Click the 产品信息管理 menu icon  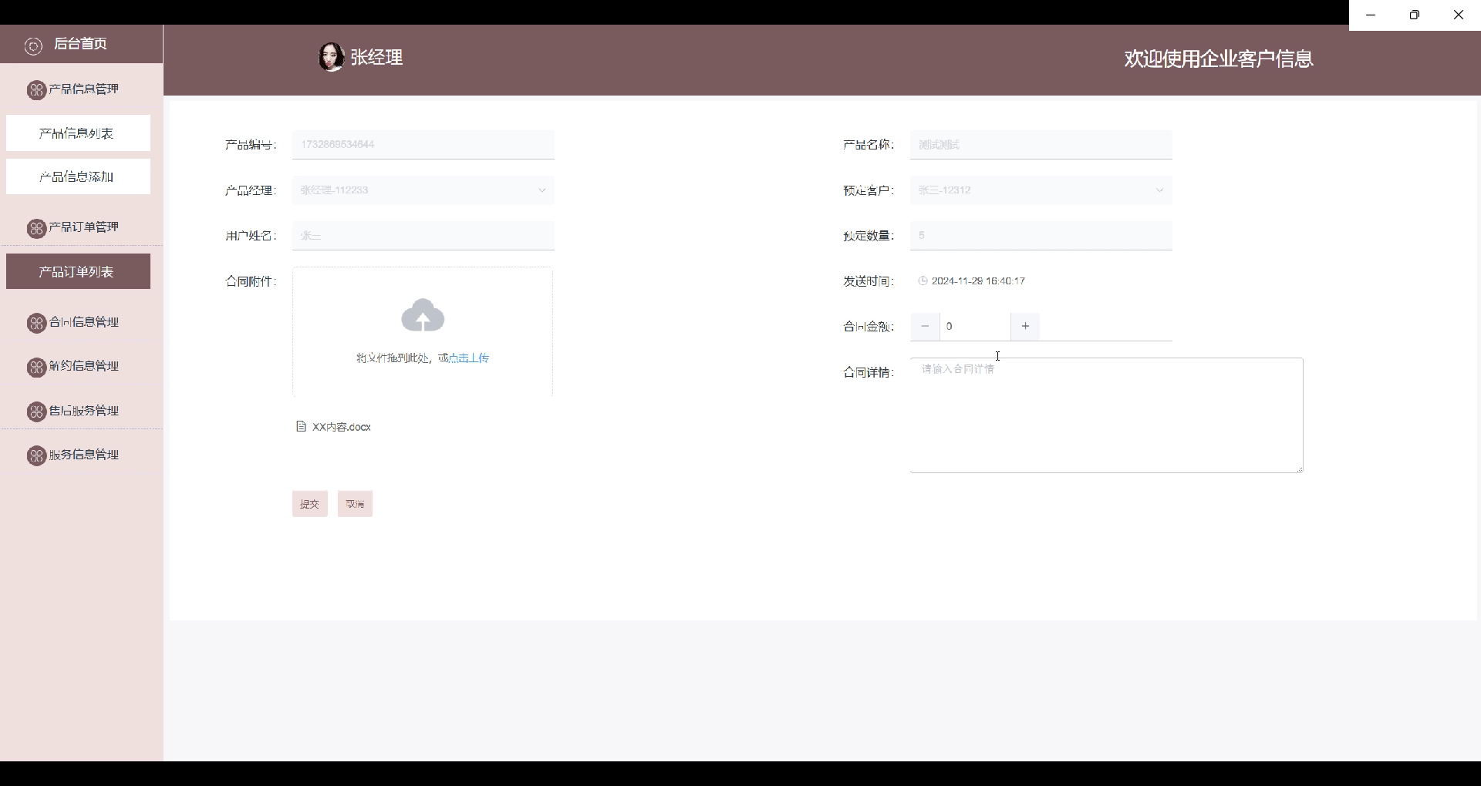[36, 90]
